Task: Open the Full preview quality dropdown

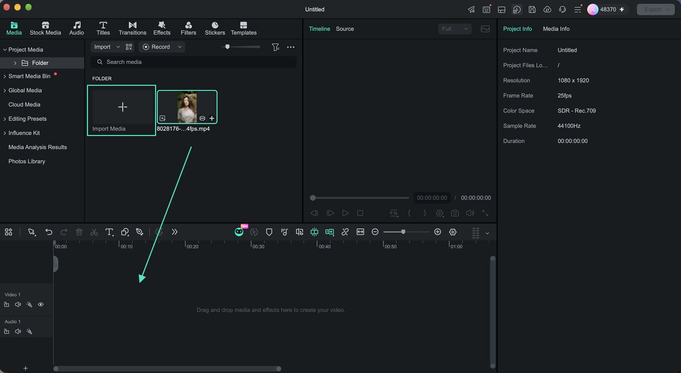Action: (x=455, y=29)
